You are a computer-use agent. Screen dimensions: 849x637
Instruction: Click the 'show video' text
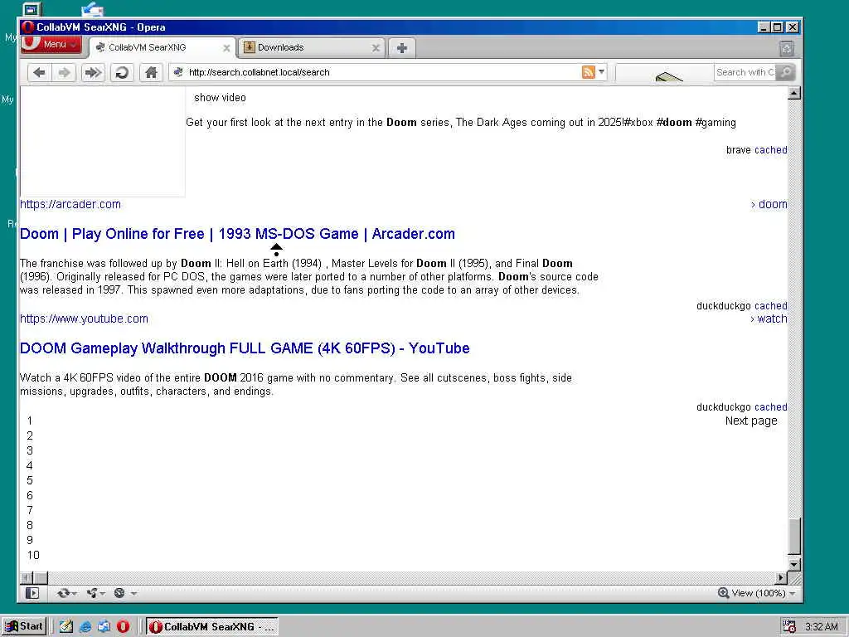point(220,98)
